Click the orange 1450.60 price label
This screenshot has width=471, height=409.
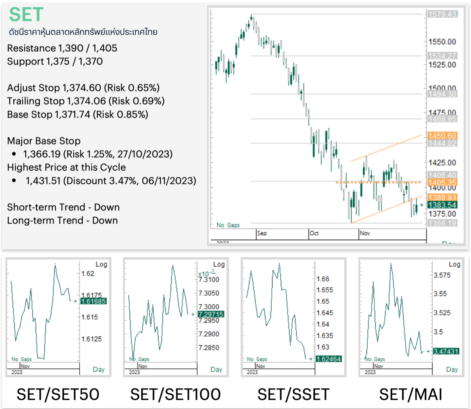click(442, 135)
